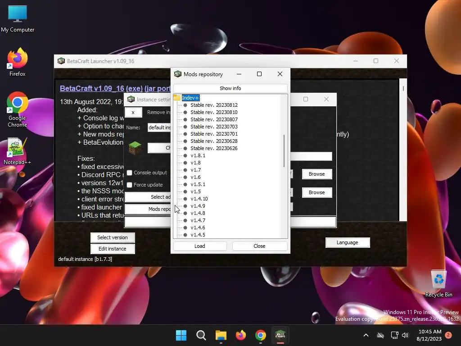Click Mods repository button in Instance settings

pyautogui.click(x=148, y=209)
